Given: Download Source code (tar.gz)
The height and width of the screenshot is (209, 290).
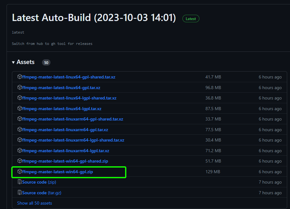Looking at the screenshot, I should 42,193.
